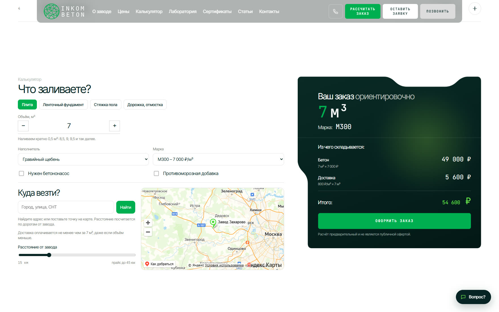Open the Цены menu item

pyautogui.click(x=123, y=12)
